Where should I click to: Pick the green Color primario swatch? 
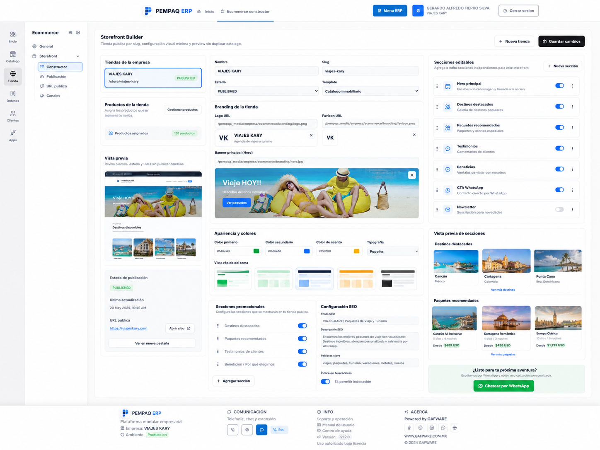click(x=256, y=251)
